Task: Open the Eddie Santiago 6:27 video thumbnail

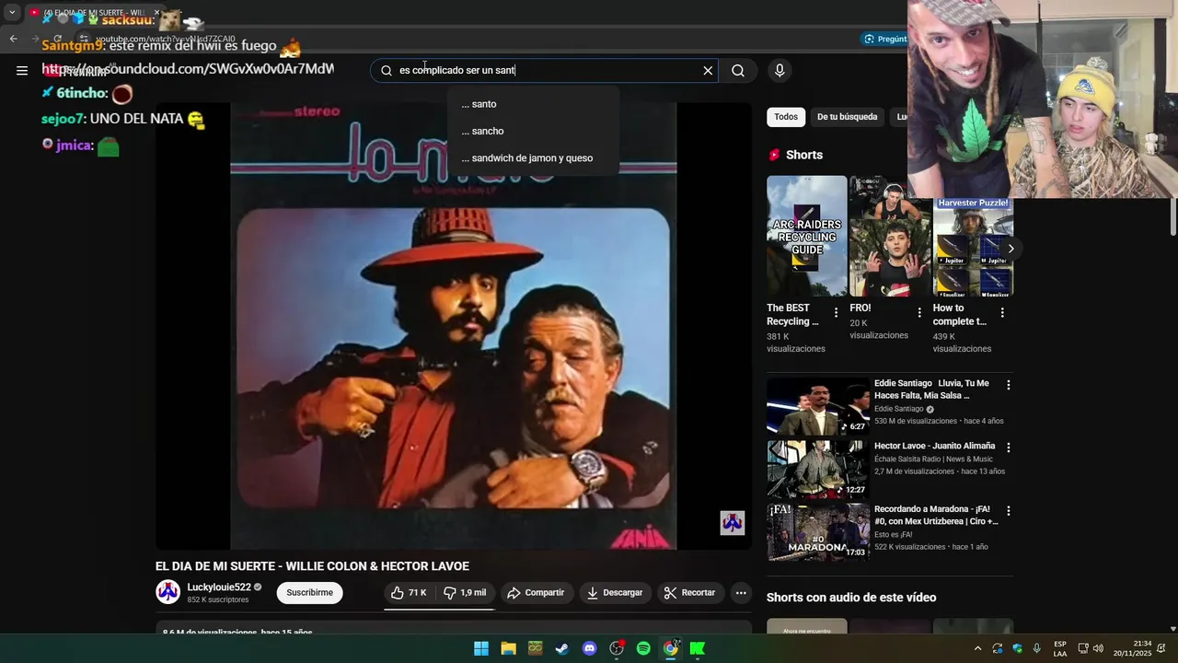Action: tap(818, 406)
